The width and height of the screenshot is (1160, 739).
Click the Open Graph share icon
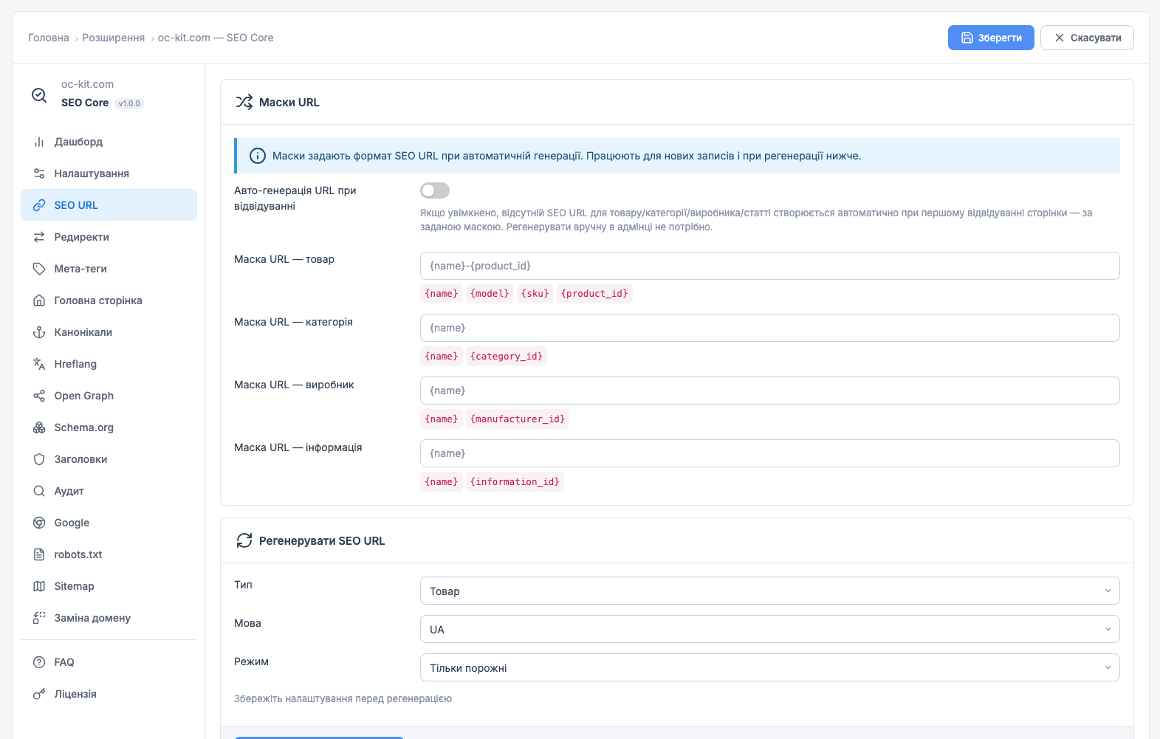coord(39,396)
